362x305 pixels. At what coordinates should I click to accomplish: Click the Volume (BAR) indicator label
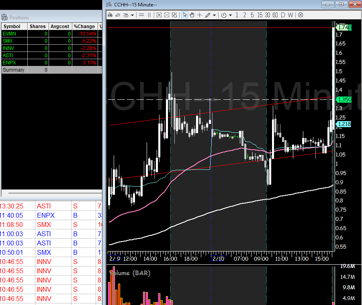tap(130, 273)
